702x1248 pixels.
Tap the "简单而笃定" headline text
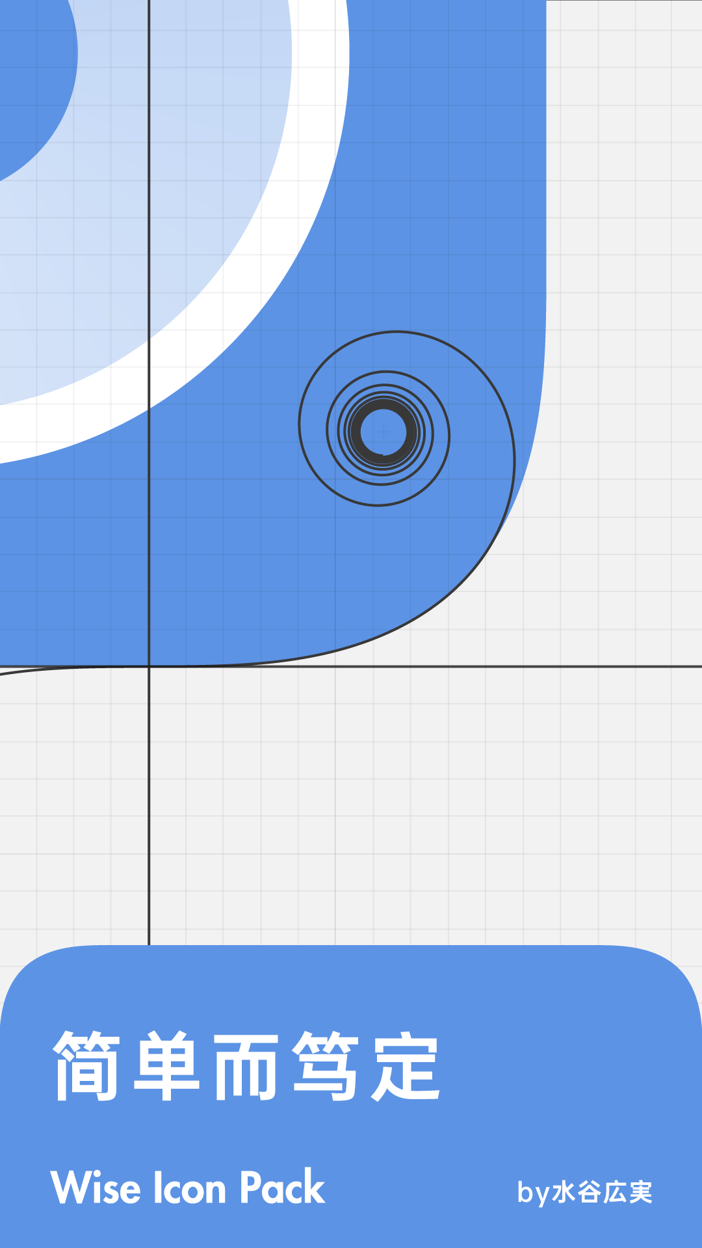(x=246, y=1066)
